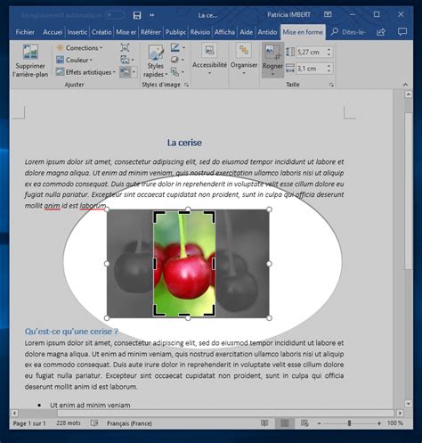
Task: Click the Accessibilité alt text icon
Action: pyautogui.click(x=209, y=51)
